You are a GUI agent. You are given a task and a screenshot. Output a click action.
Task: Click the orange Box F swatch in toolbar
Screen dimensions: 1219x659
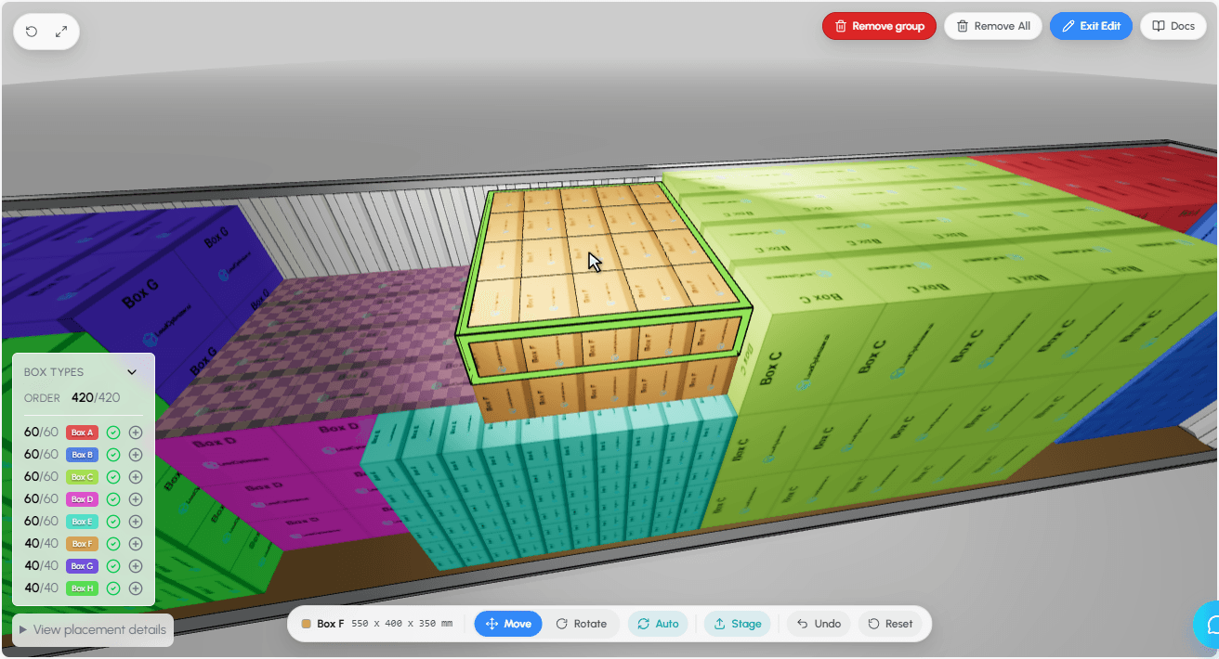(x=306, y=624)
